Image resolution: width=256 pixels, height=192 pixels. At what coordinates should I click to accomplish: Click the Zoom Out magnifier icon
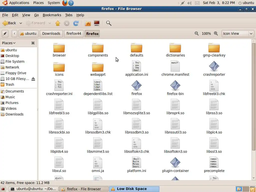[x=196, y=33]
